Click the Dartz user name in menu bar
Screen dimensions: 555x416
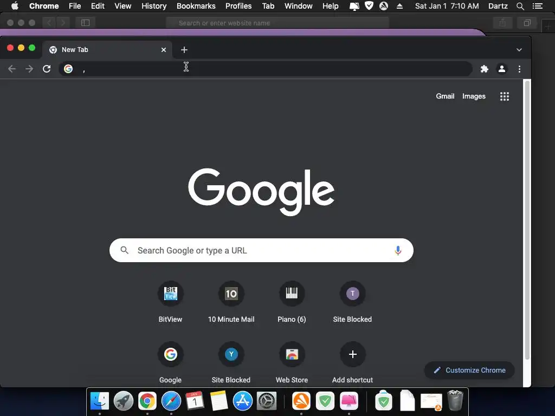coord(498,6)
